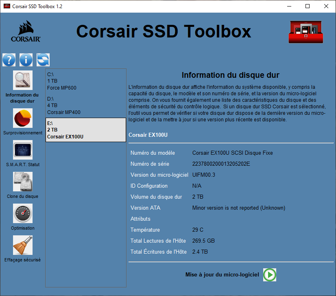Click the host reads value 269.5 GB
This screenshot has height=296, width=336.
coord(203,241)
